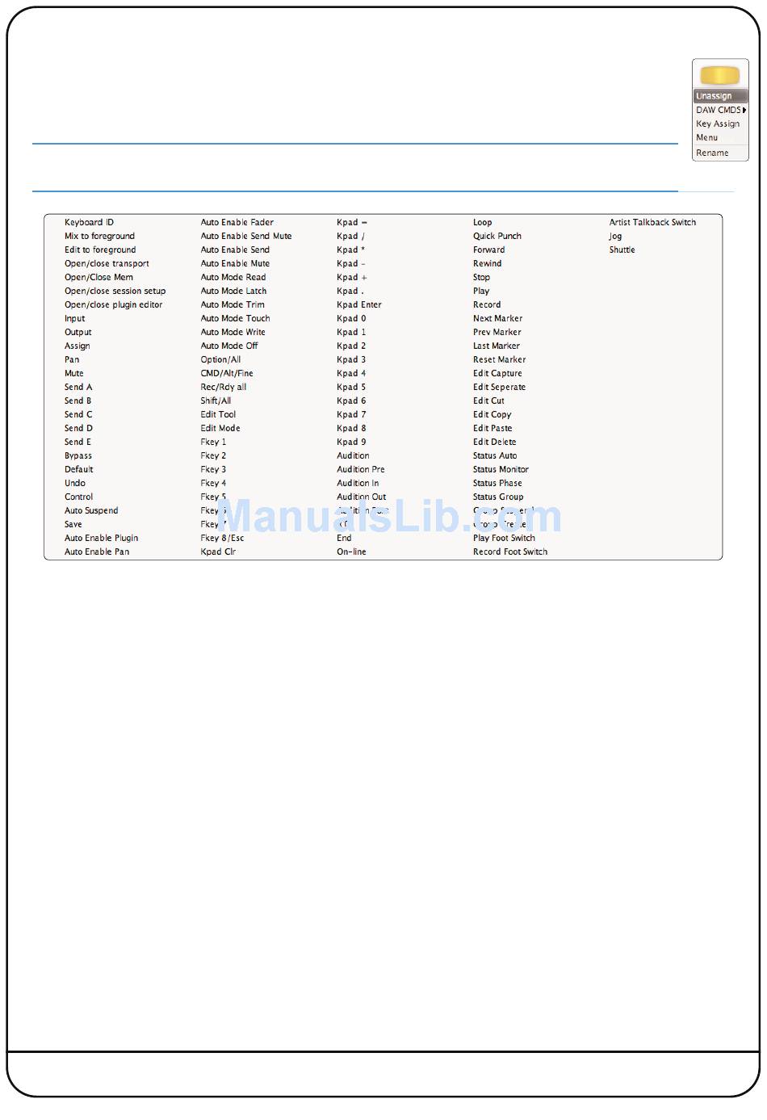Select Quick Punch command
767x1120 pixels.
point(497,236)
